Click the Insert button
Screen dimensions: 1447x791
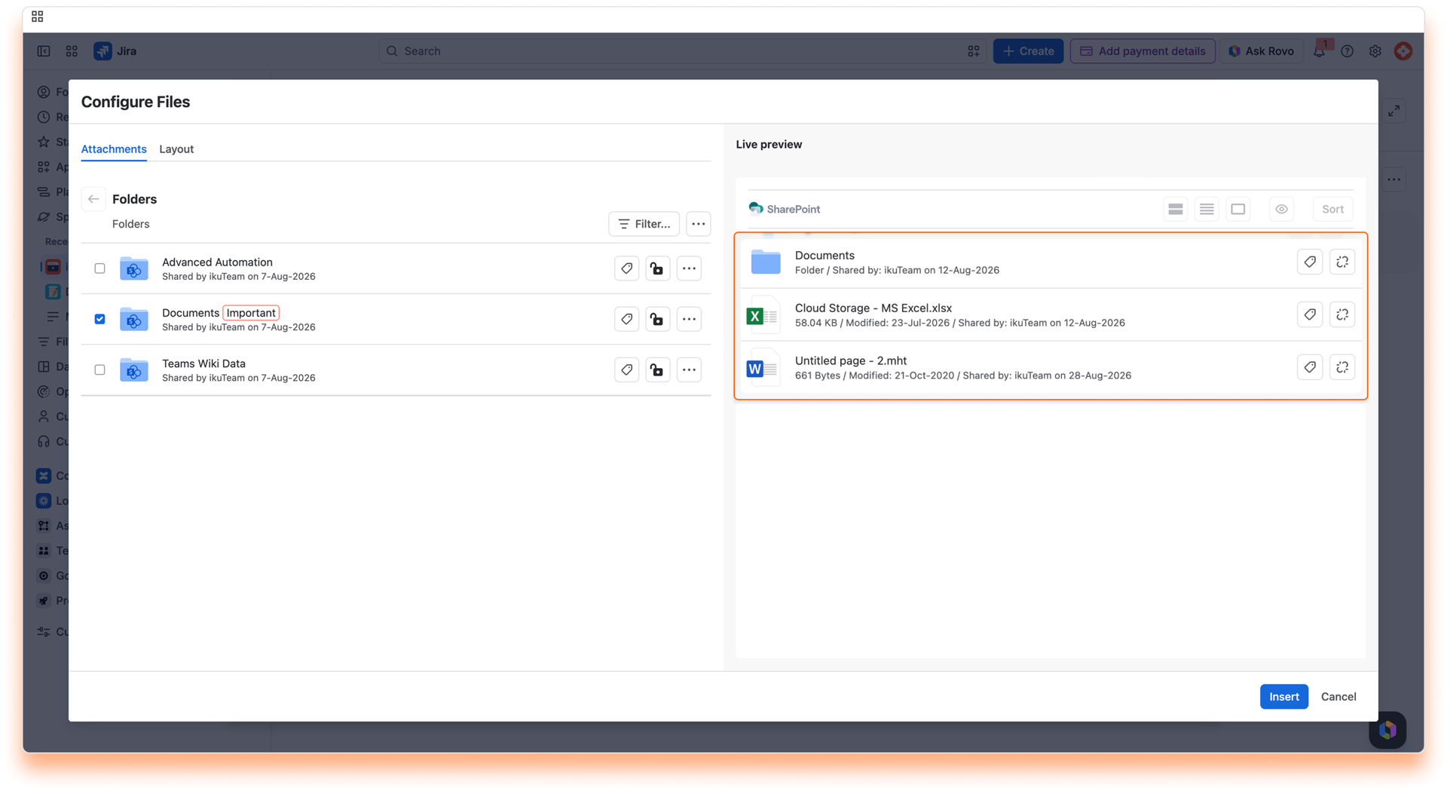coord(1283,697)
